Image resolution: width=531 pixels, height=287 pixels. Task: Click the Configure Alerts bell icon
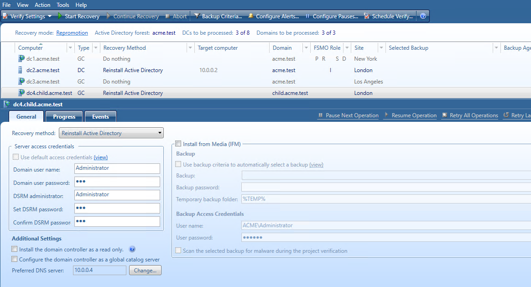coord(250,16)
